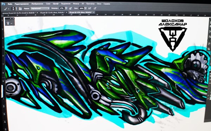Toggle tablet pressure for brush size
The image size is (211, 131).
click(x=95, y=8)
